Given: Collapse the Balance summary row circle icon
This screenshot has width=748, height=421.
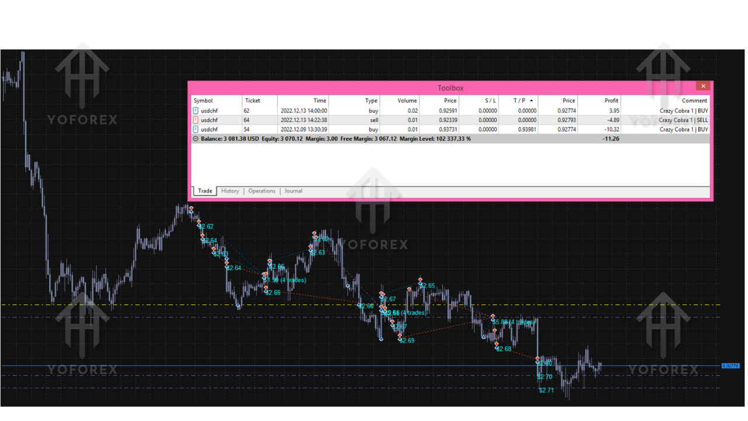Looking at the screenshot, I should click(x=196, y=139).
